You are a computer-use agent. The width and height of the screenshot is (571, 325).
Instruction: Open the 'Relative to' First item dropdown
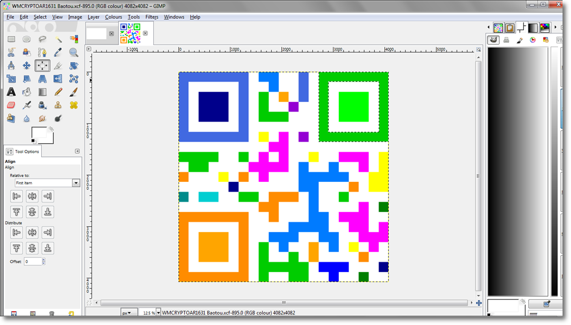tap(48, 183)
